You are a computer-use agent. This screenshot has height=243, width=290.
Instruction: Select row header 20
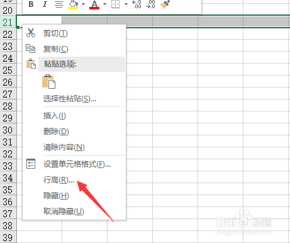8,10
